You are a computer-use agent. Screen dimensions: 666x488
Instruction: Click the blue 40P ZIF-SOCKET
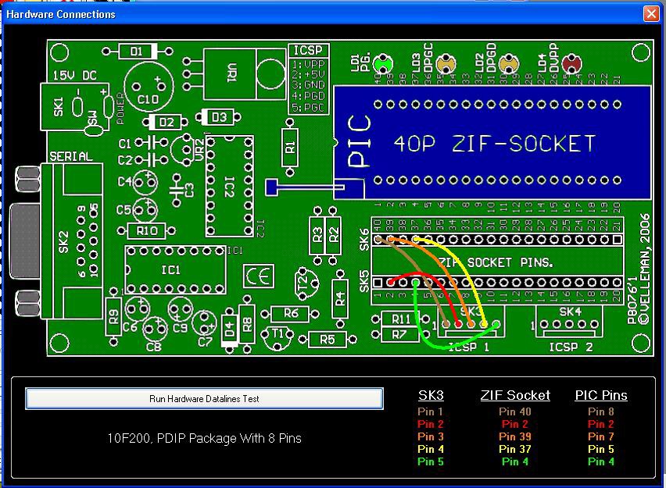click(x=492, y=142)
